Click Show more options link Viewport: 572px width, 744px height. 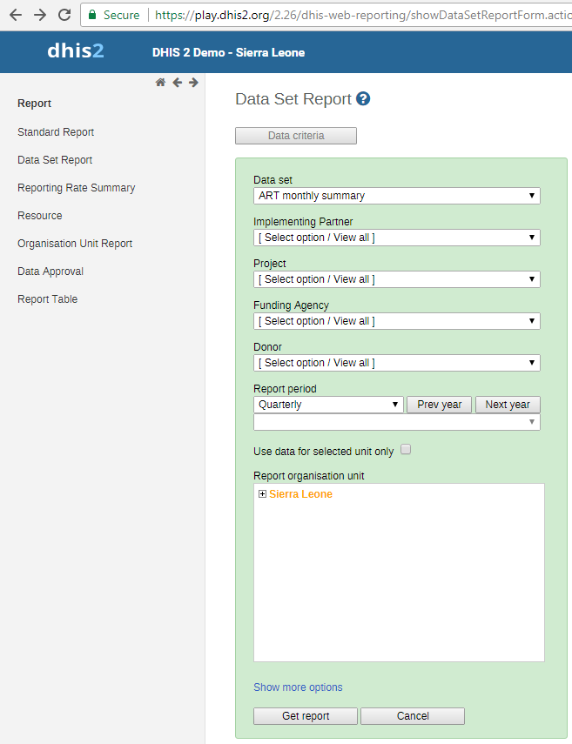point(298,687)
